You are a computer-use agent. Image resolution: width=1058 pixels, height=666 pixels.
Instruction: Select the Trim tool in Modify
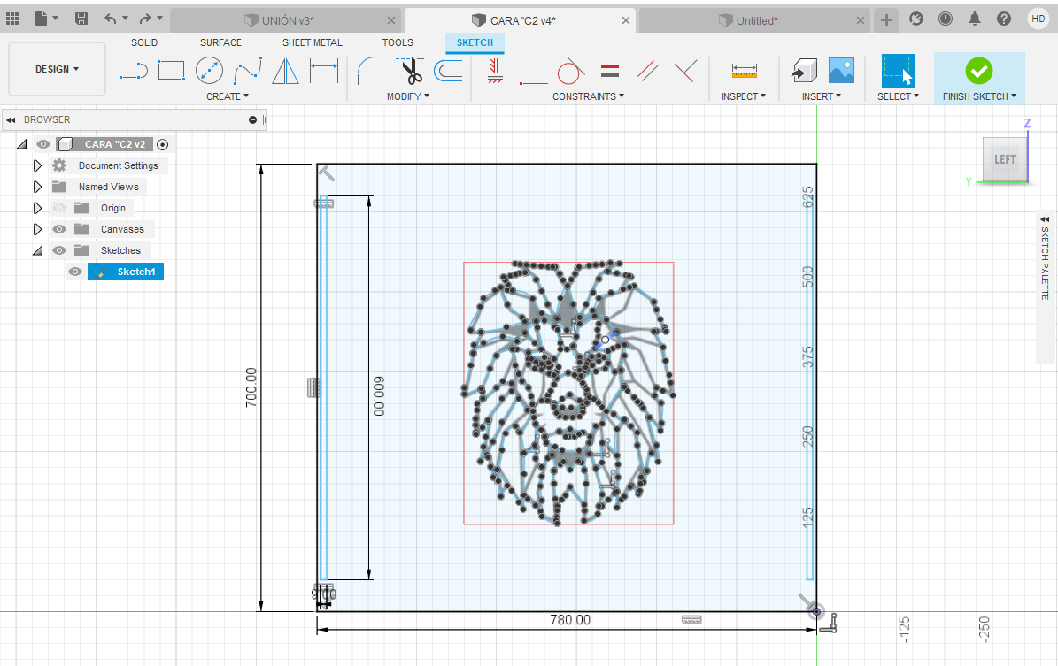pyautogui.click(x=410, y=72)
